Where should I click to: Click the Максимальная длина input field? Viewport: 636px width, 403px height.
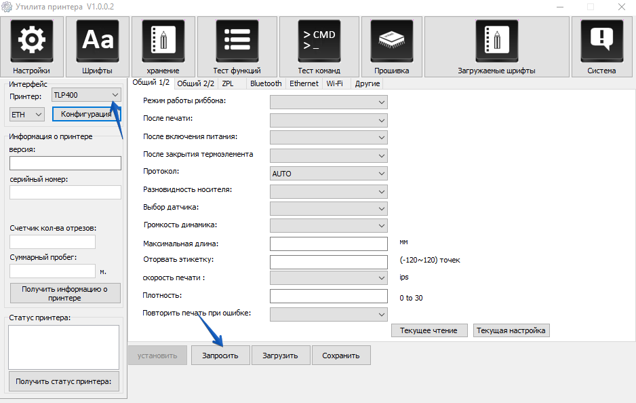point(328,244)
